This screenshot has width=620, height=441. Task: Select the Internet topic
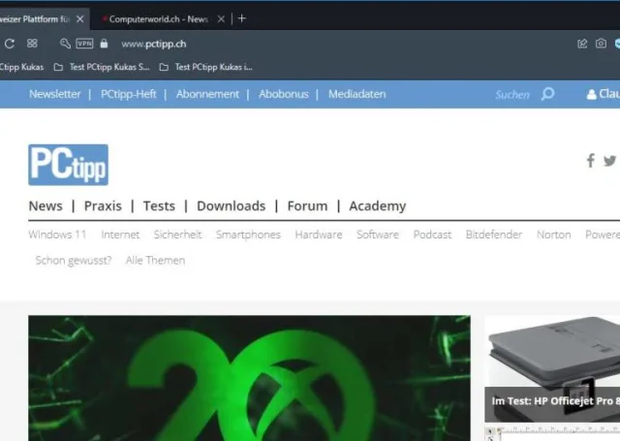tap(120, 235)
